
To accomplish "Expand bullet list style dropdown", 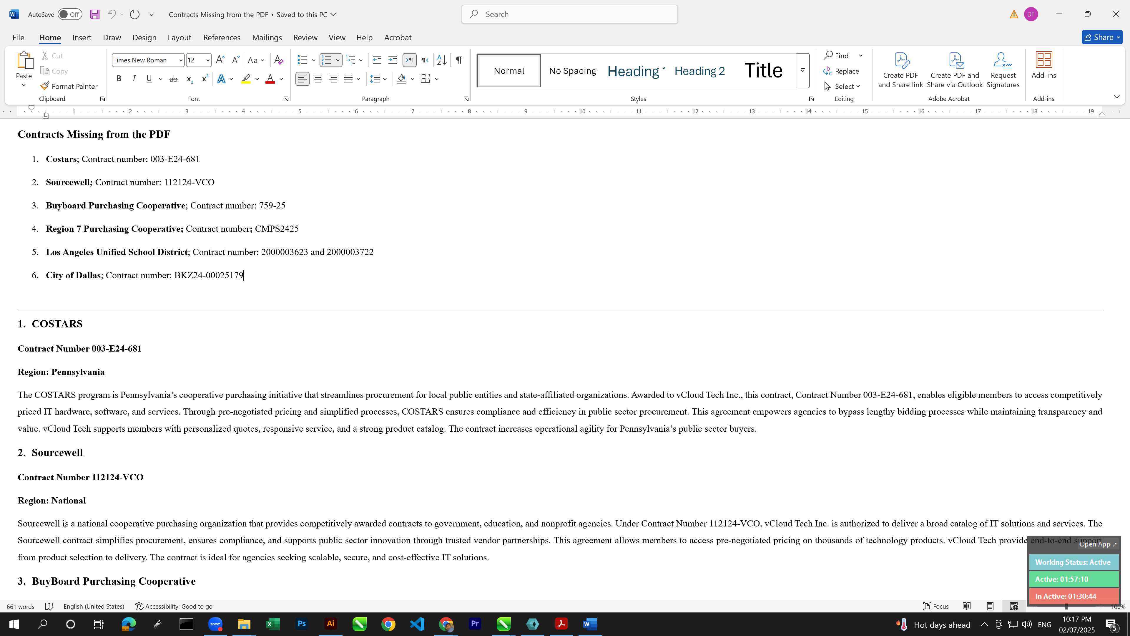I will (313, 60).
